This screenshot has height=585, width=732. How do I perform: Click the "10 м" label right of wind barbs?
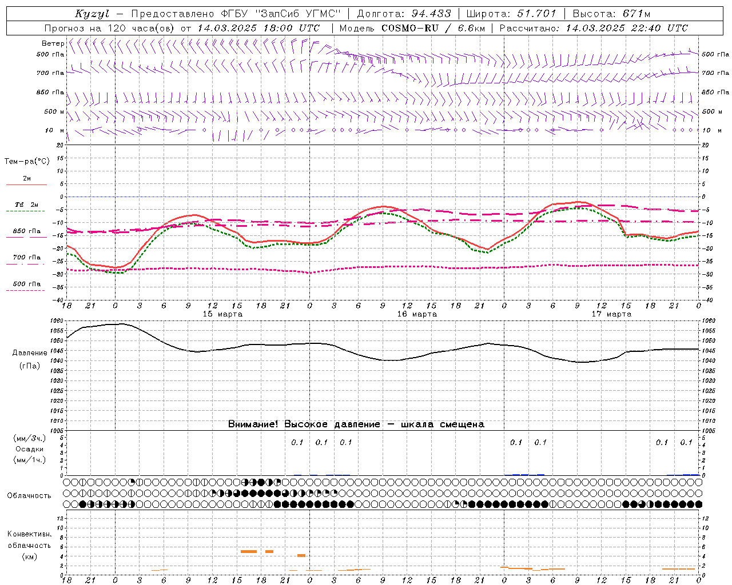click(711, 130)
